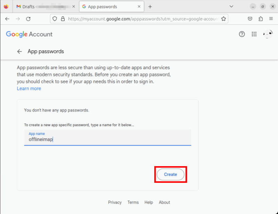Reload the current page
The image size is (278, 214).
[29, 19]
